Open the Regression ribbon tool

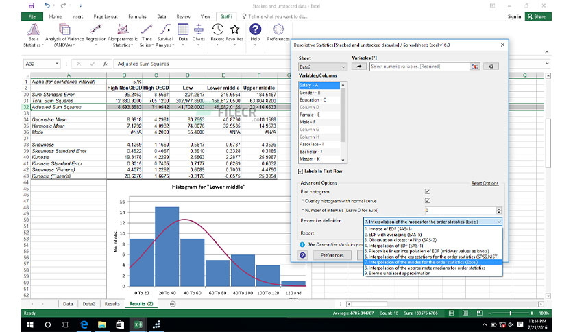96,36
